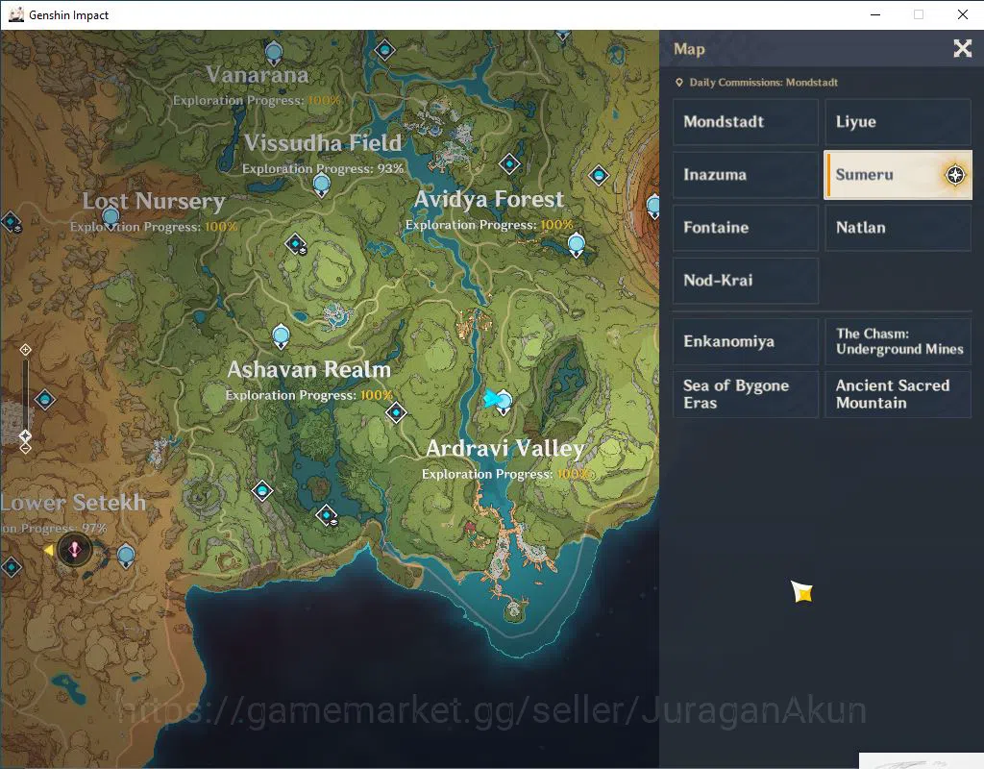
Task: Select teleport waypoint near Vanarana label
Action: [x=274, y=53]
